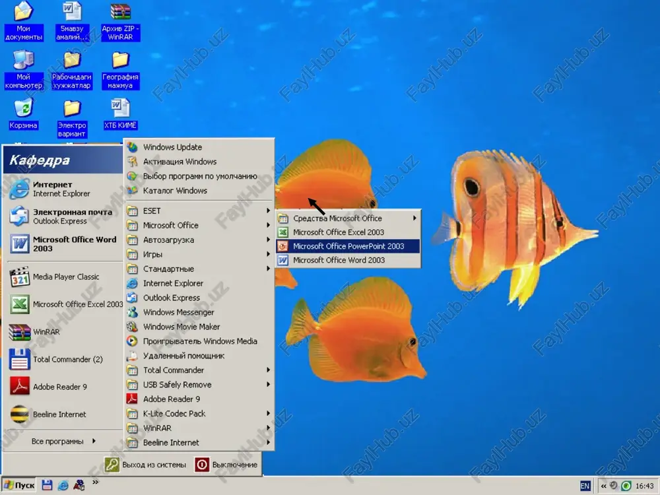Open Каталог Windows entry
Screen dimensions: 660x495
(199, 190)
